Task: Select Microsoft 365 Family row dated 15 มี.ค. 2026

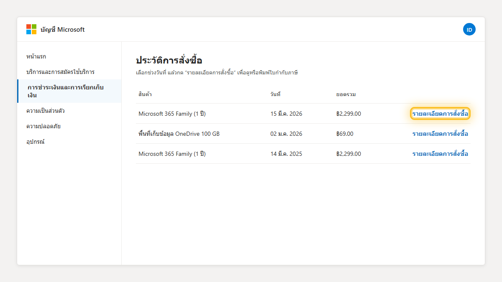Action: pyautogui.click(x=303, y=114)
